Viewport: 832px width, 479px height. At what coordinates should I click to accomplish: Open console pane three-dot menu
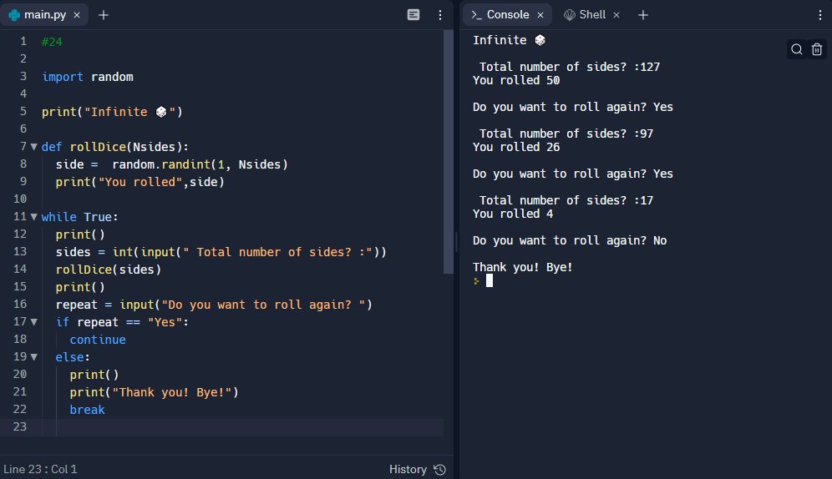coord(820,15)
